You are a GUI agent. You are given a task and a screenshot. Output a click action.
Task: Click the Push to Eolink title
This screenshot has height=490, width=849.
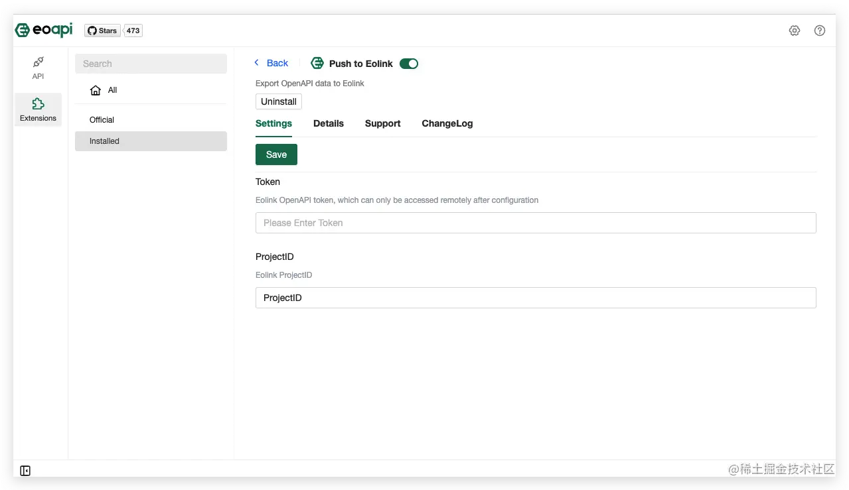coord(361,64)
